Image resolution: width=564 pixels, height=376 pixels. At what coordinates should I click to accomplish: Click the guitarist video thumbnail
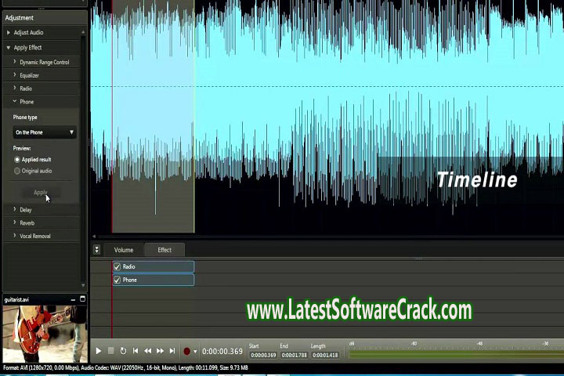[45, 334]
